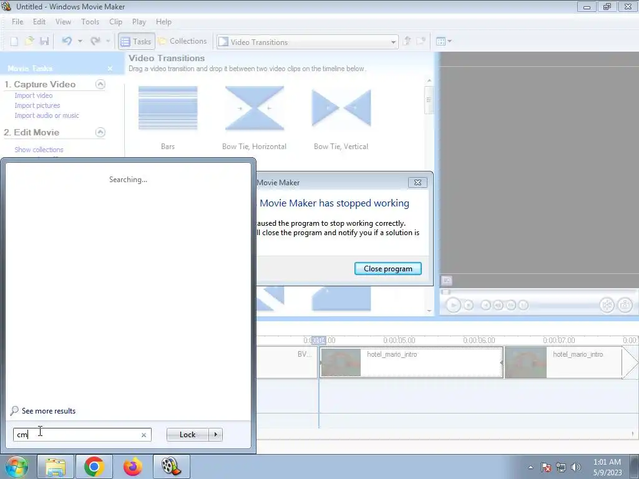Click the Import pictures link
639x479 pixels.
tap(37, 105)
